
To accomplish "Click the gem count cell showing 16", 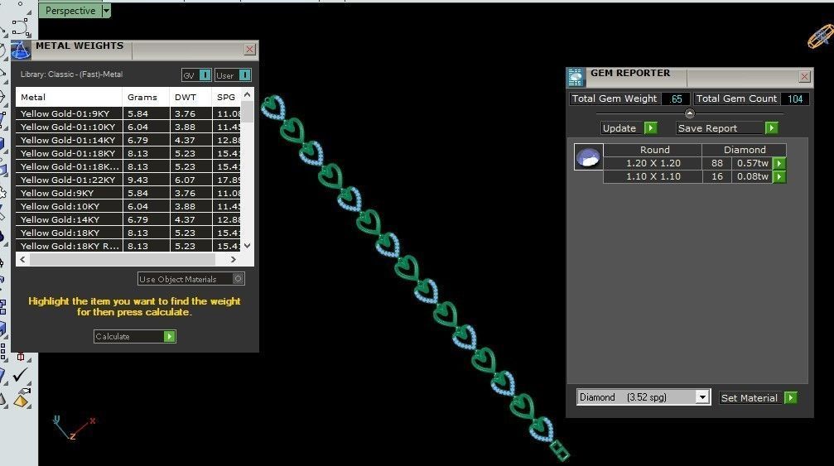I will 717,176.
